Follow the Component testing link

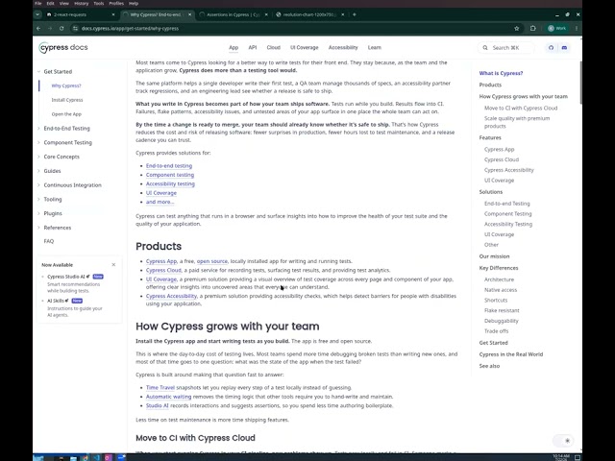click(x=170, y=175)
